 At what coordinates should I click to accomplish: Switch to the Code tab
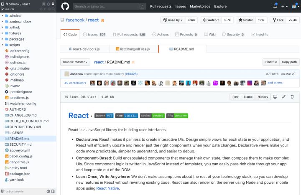(x=70, y=35)
